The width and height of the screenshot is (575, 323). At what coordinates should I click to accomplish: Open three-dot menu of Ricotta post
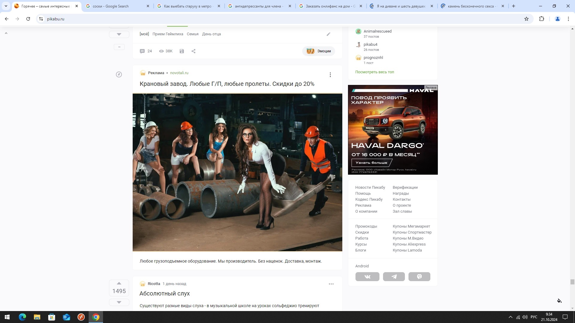331,284
